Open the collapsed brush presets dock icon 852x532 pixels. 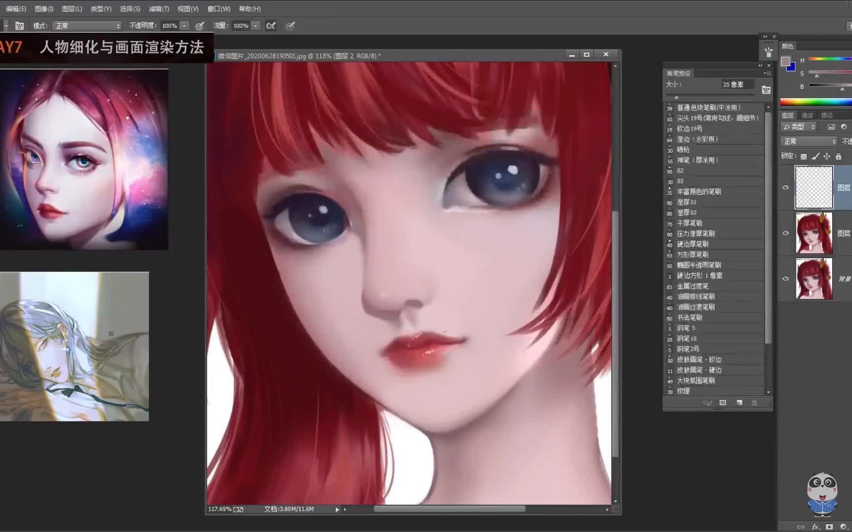(x=768, y=52)
